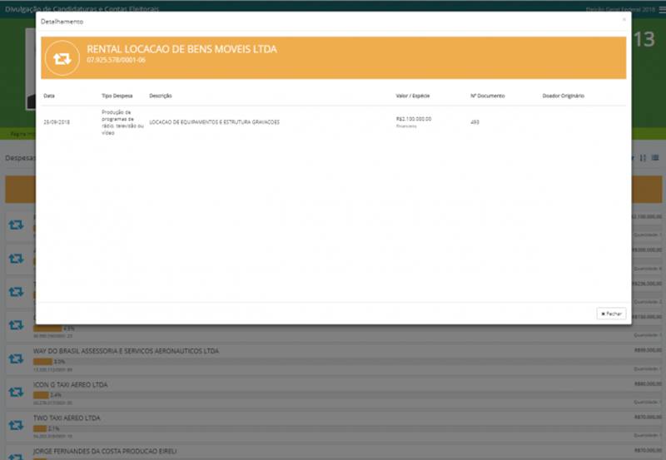Click the R$80.000,00 amount in the list
This screenshot has width=666, height=460.
click(x=649, y=384)
